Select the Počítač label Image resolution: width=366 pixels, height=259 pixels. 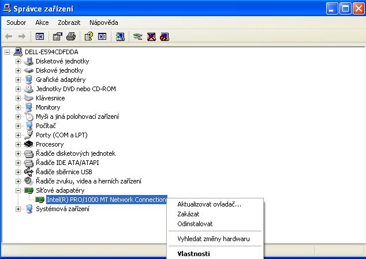point(46,126)
